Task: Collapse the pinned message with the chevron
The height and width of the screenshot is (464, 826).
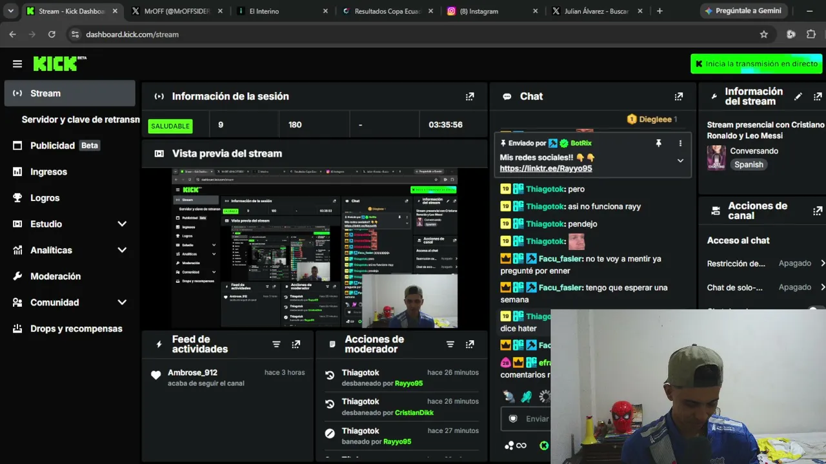Action: pos(680,161)
